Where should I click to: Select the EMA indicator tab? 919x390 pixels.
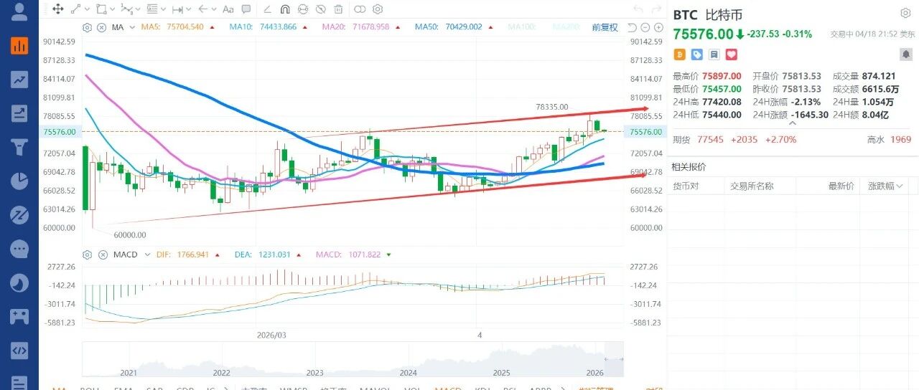(x=122, y=387)
